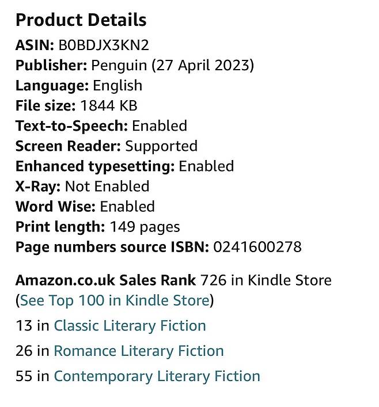Click the Publisher label
Screen dimensions: 379x407
(x=51, y=66)
